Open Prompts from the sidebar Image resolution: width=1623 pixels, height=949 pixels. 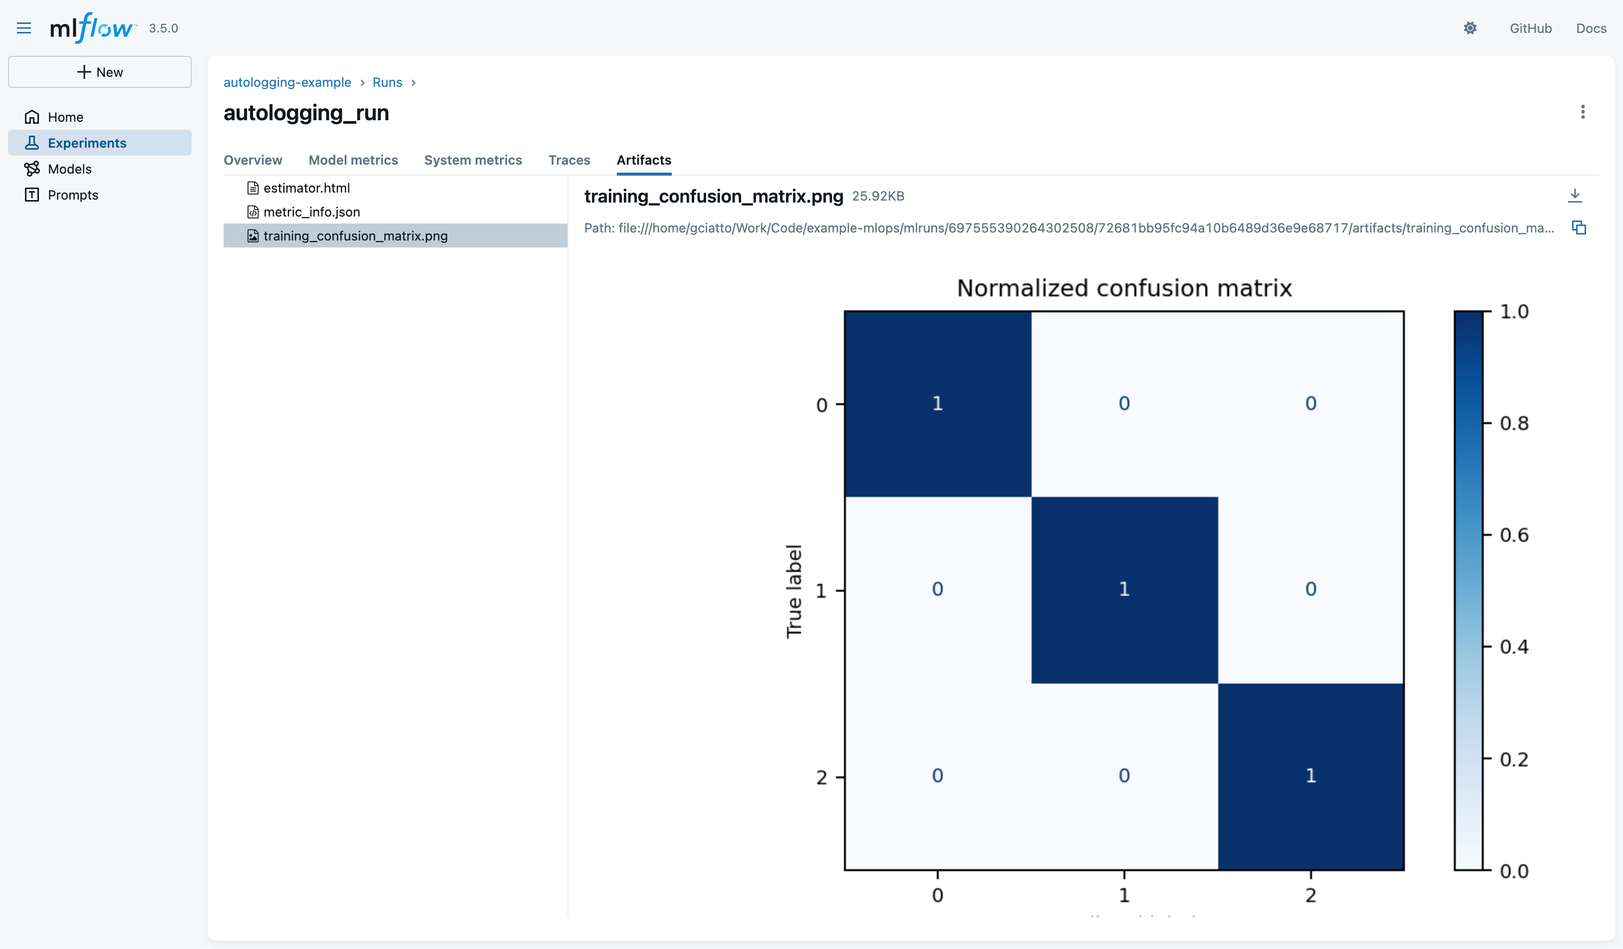pos(72,195)
